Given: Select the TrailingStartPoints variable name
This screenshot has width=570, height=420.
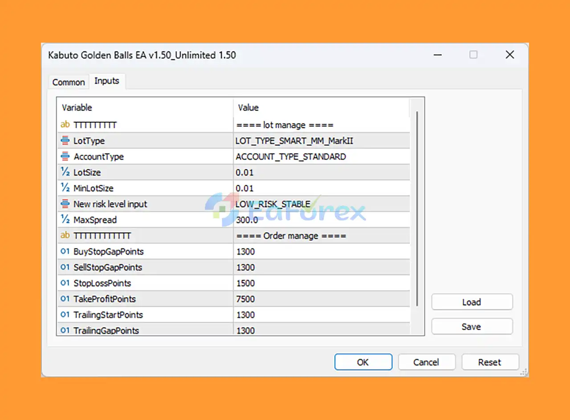Looking at the screenshot, I should pyautogui.click(x=108, y=315).
